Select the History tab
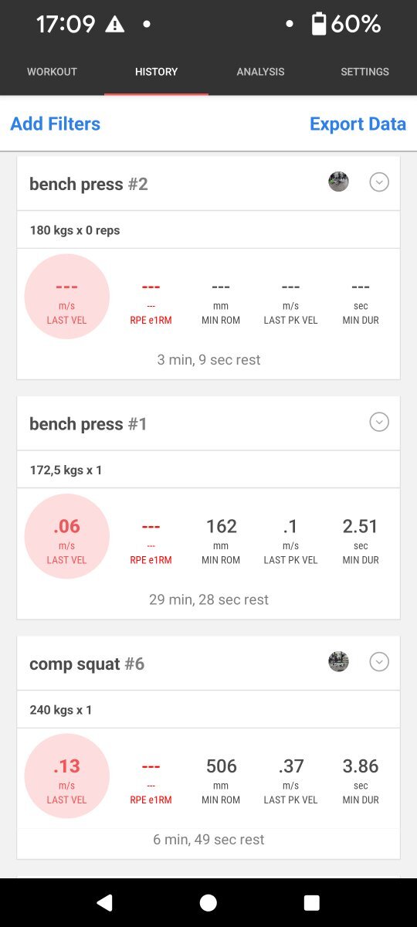 pyautogui.click(x=156, y=72)
